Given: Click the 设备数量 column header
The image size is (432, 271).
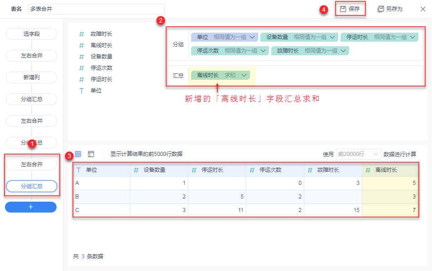Looking at the screenshot, I should (159, 170).
